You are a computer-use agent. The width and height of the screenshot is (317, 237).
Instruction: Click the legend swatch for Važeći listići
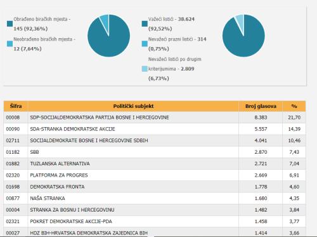[145, 24]
